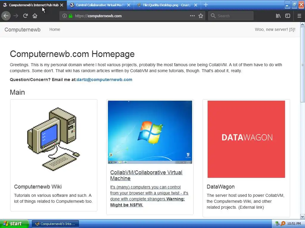Open the Computernewb Wiki card title
This screenshot has height=228, width=305.
(38, 187)
